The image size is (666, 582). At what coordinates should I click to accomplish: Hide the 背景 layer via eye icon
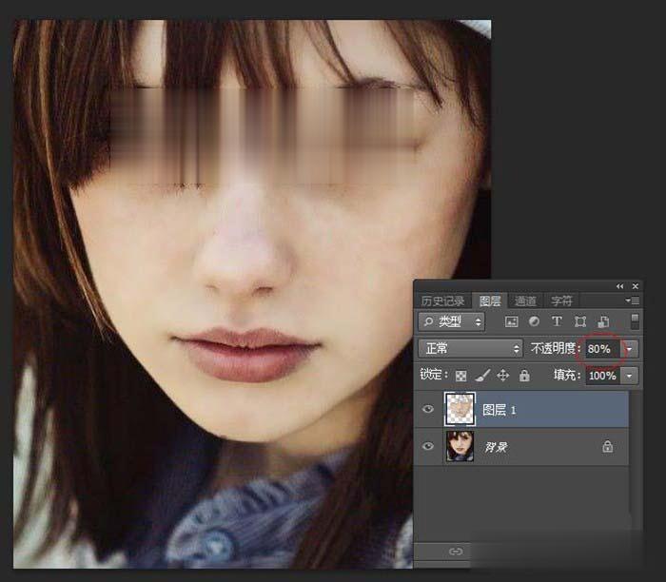click(x=428, y=446)
